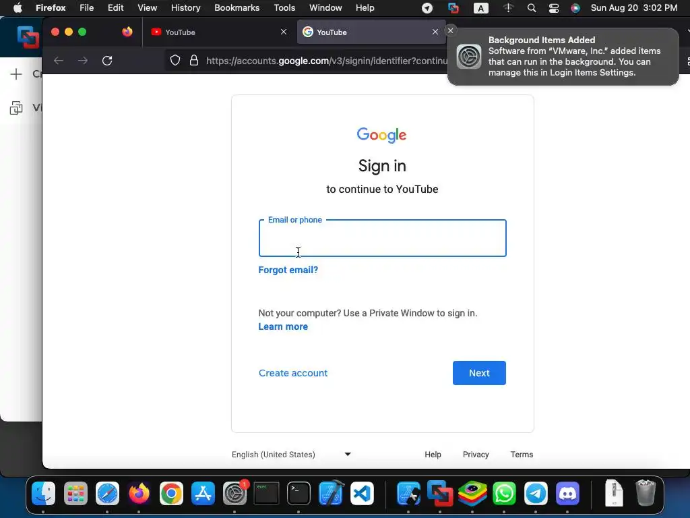Open Control Center in menu bar

(554, 8)
